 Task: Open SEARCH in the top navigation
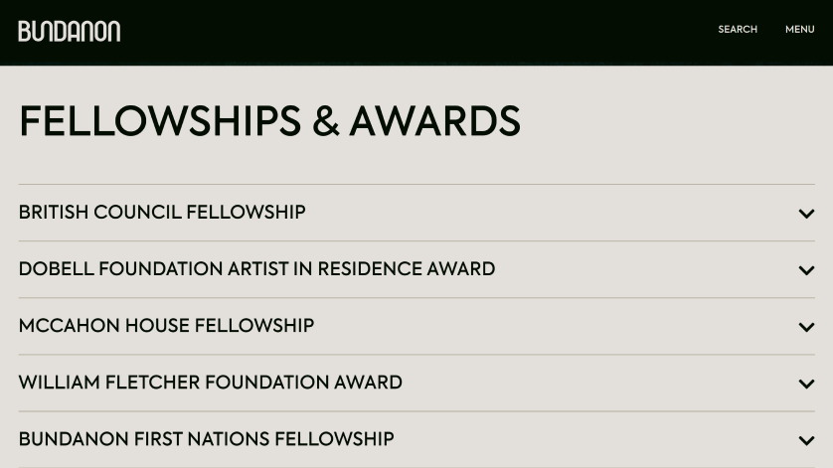point(738,30)
